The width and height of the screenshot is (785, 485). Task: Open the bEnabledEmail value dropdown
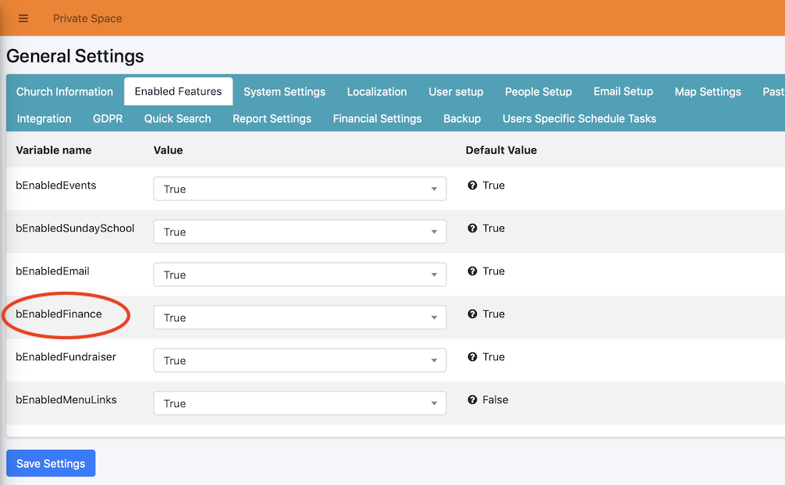[x=300, y=274]
